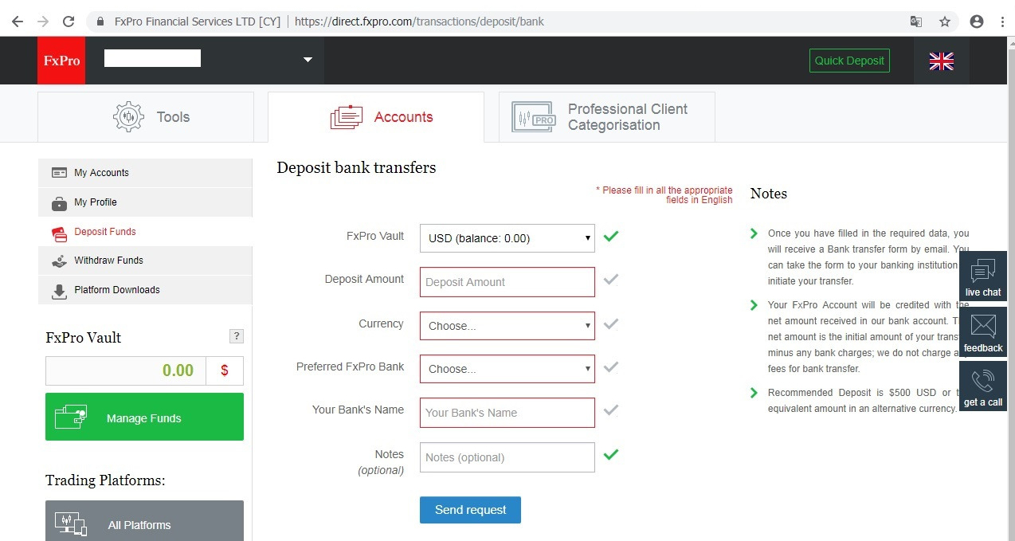
Task: Click the UK flag language selector
Action: click(942, 61)
